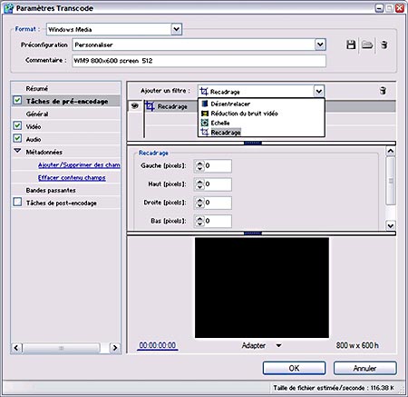Collapse the Métadonnées section triangle
This screenshot has height=397, width=408.
[x=17, y=151]
